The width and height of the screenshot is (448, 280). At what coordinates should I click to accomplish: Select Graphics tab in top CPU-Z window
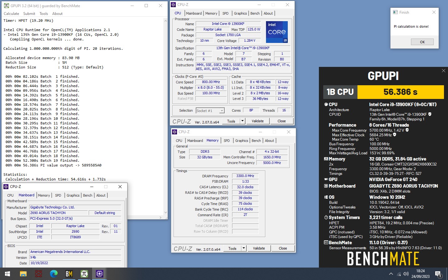(x=240, y=13)
